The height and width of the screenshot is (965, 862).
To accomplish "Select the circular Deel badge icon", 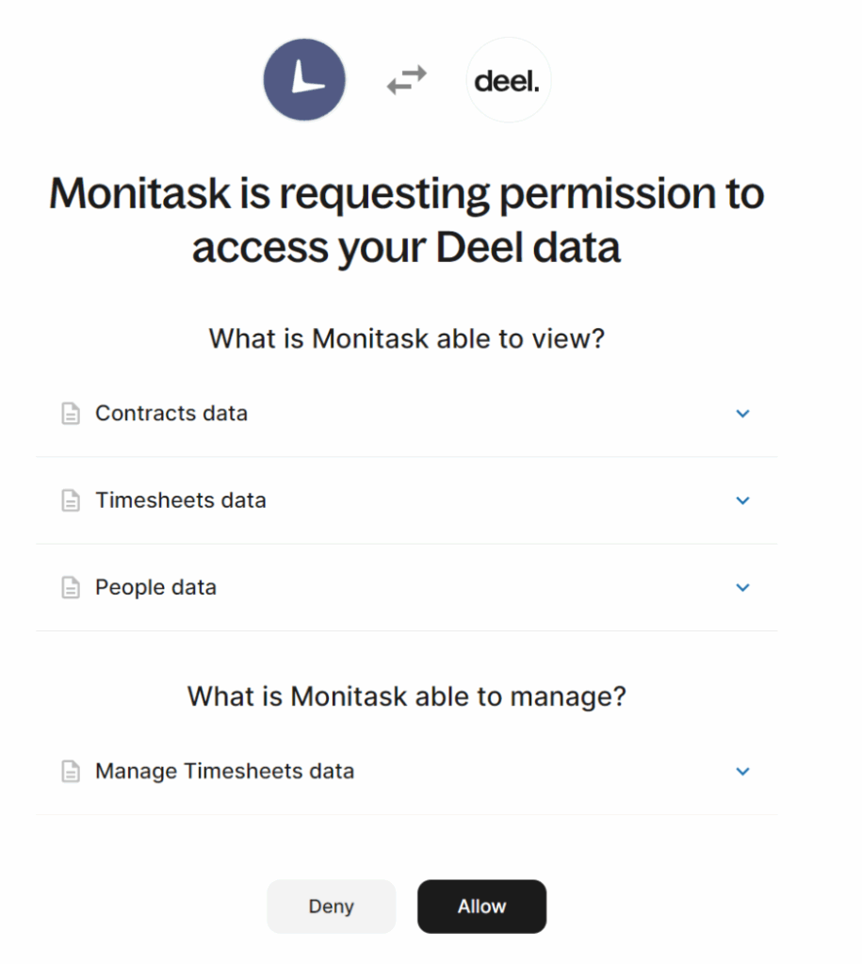I will (x=508, y=79).
